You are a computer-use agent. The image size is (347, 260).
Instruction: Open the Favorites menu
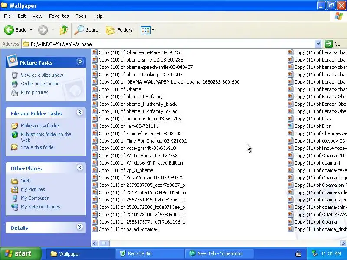click(59, 16)
